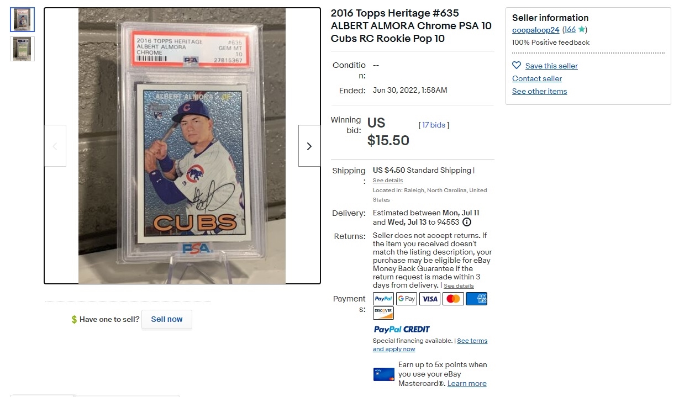This screenshot has height=397, width=679.
Task: Click the Mastercard icon
Action: [x=453, y=299]
